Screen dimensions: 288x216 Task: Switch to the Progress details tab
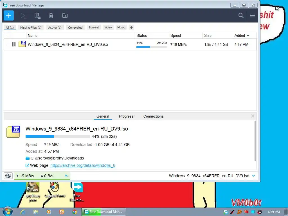pyautogui.click(x=126, y=116)
